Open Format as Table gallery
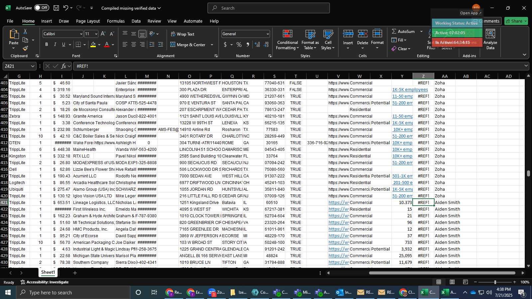 tap(310, 40)
